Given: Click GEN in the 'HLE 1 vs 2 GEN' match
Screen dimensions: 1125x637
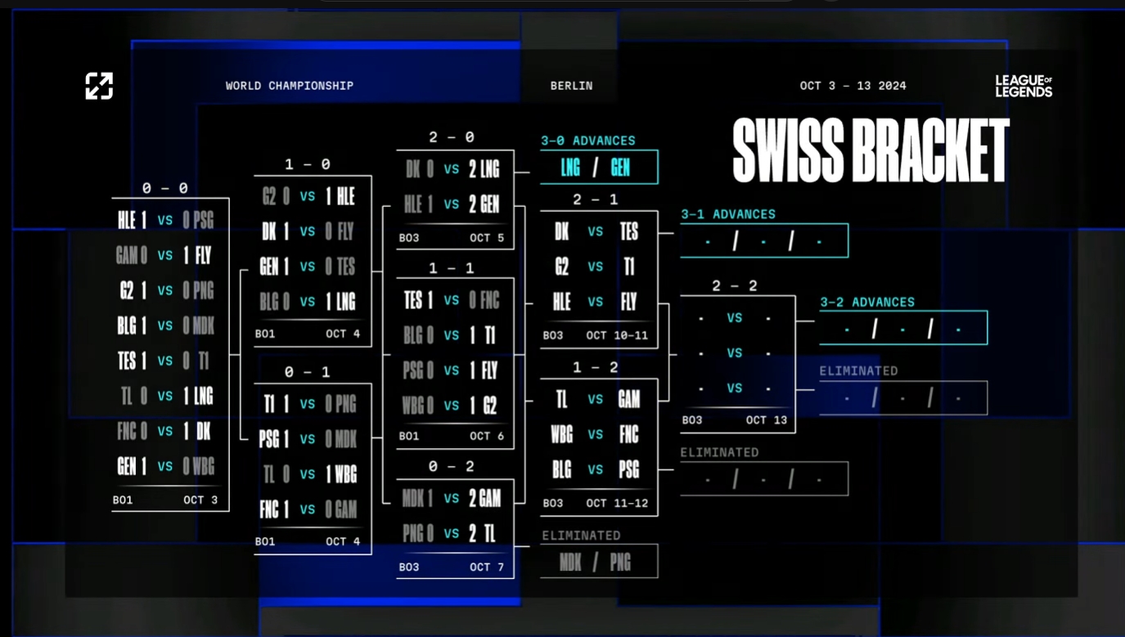Looking at the screenshot, I should click(x=489, y=204).
